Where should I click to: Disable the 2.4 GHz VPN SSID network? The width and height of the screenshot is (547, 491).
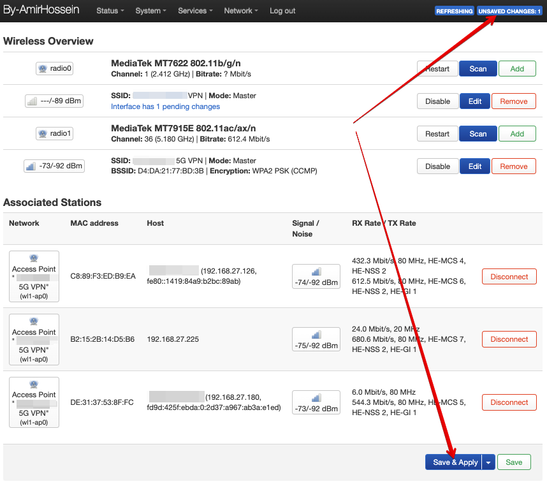(437, 101)
